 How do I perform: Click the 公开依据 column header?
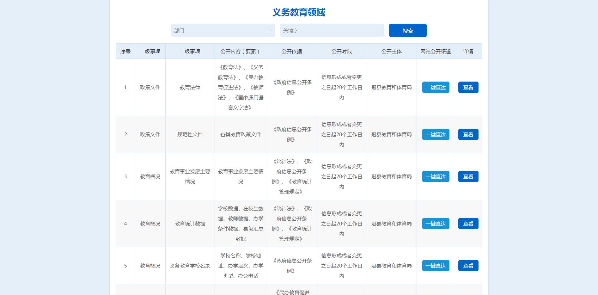(292, 51)
